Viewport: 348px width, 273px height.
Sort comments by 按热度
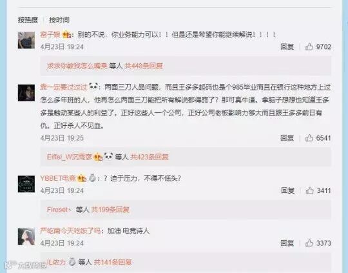28,20
